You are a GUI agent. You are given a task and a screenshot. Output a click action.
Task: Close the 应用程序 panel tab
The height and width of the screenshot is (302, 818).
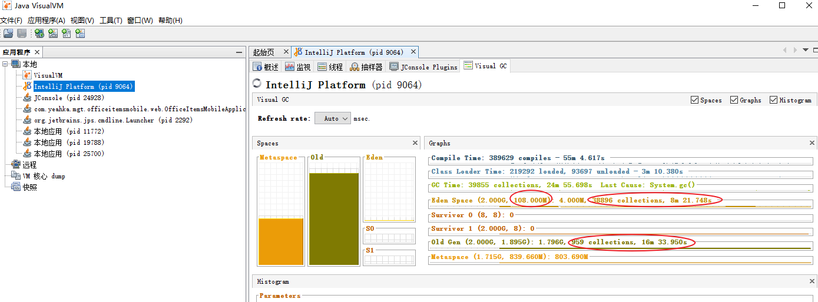click(37, 52)
